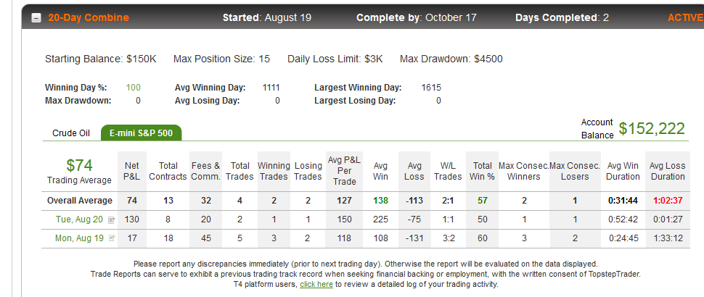Click the Overall Average row label
704x297 pixels.
(x=79, y=201)
